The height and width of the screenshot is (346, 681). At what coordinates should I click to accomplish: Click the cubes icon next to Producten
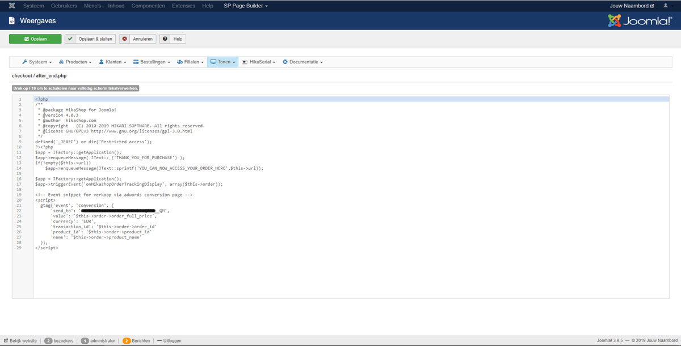coord(61,62)
